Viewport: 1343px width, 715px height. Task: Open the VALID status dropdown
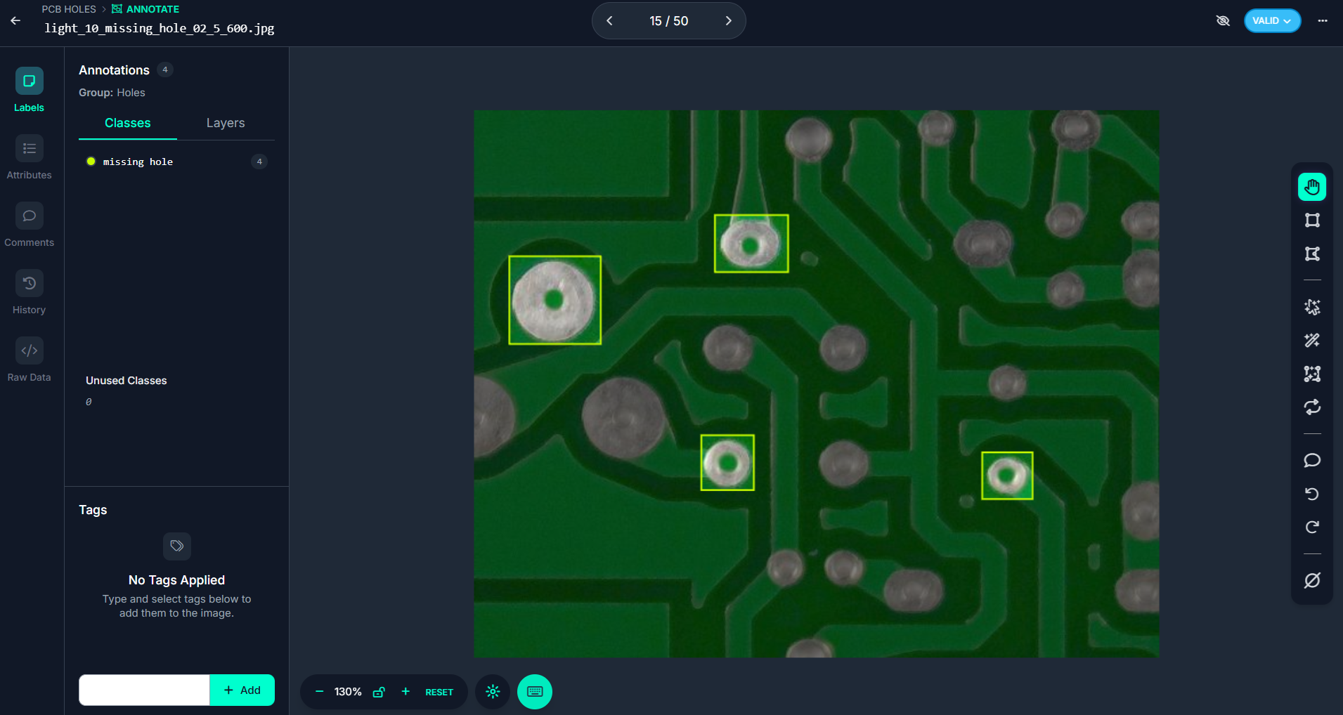click(x=1272, y=20)
